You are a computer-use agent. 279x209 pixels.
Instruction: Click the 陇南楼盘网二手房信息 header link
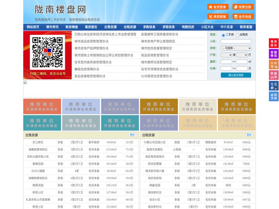pos(50,20)
